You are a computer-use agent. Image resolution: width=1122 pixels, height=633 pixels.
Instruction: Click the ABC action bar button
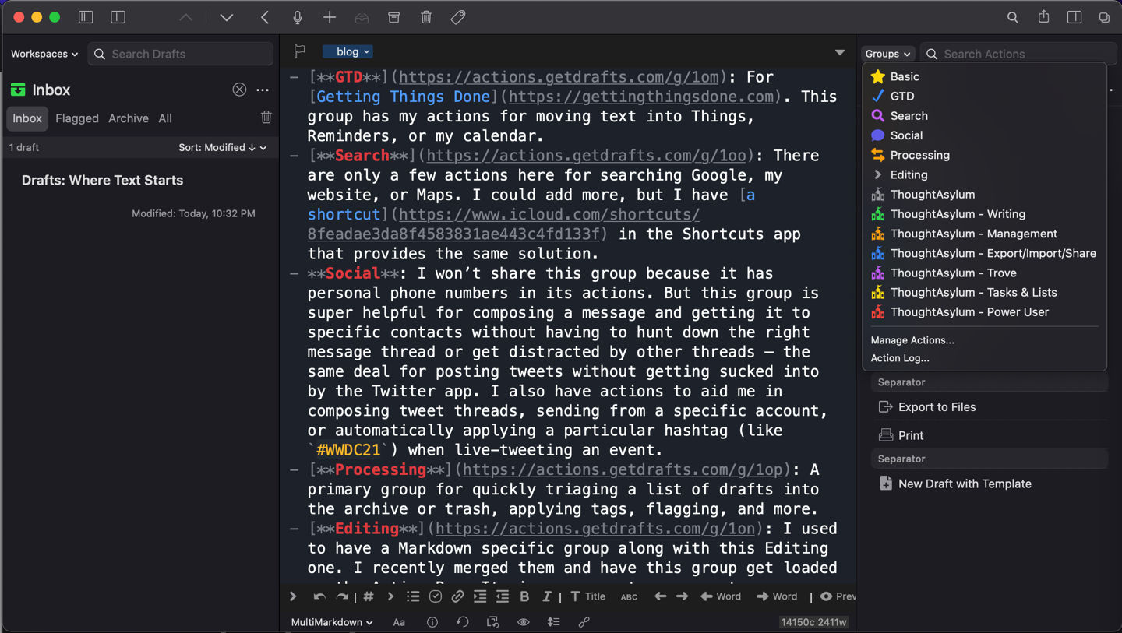tap(629, 596)
